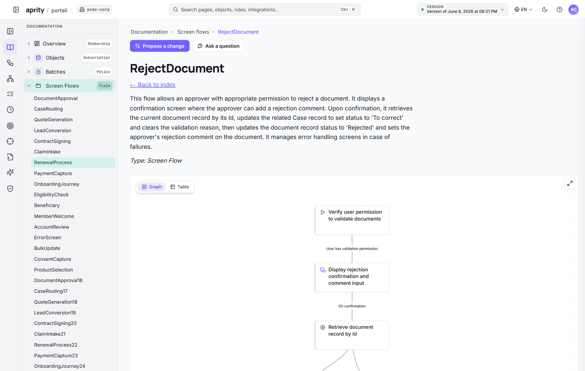
Task: Open the crosshair icon in the rail
Action: point(10,141)
